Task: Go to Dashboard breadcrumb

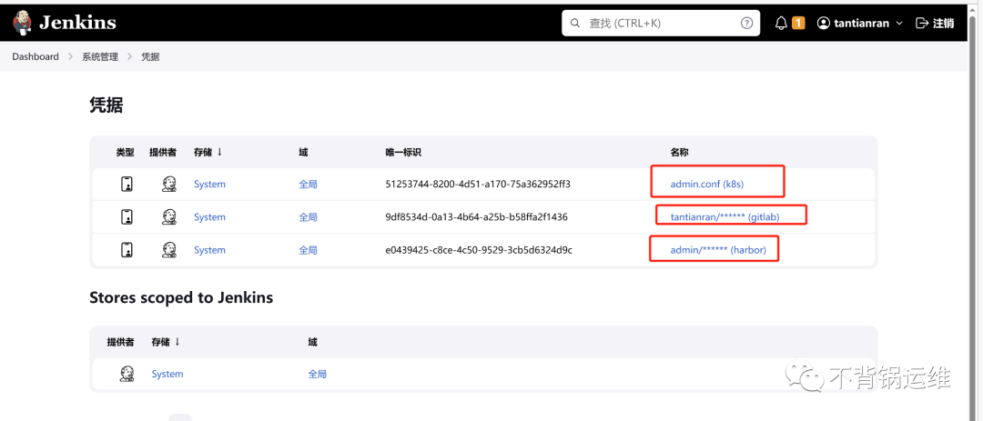Action: (35, 56)
